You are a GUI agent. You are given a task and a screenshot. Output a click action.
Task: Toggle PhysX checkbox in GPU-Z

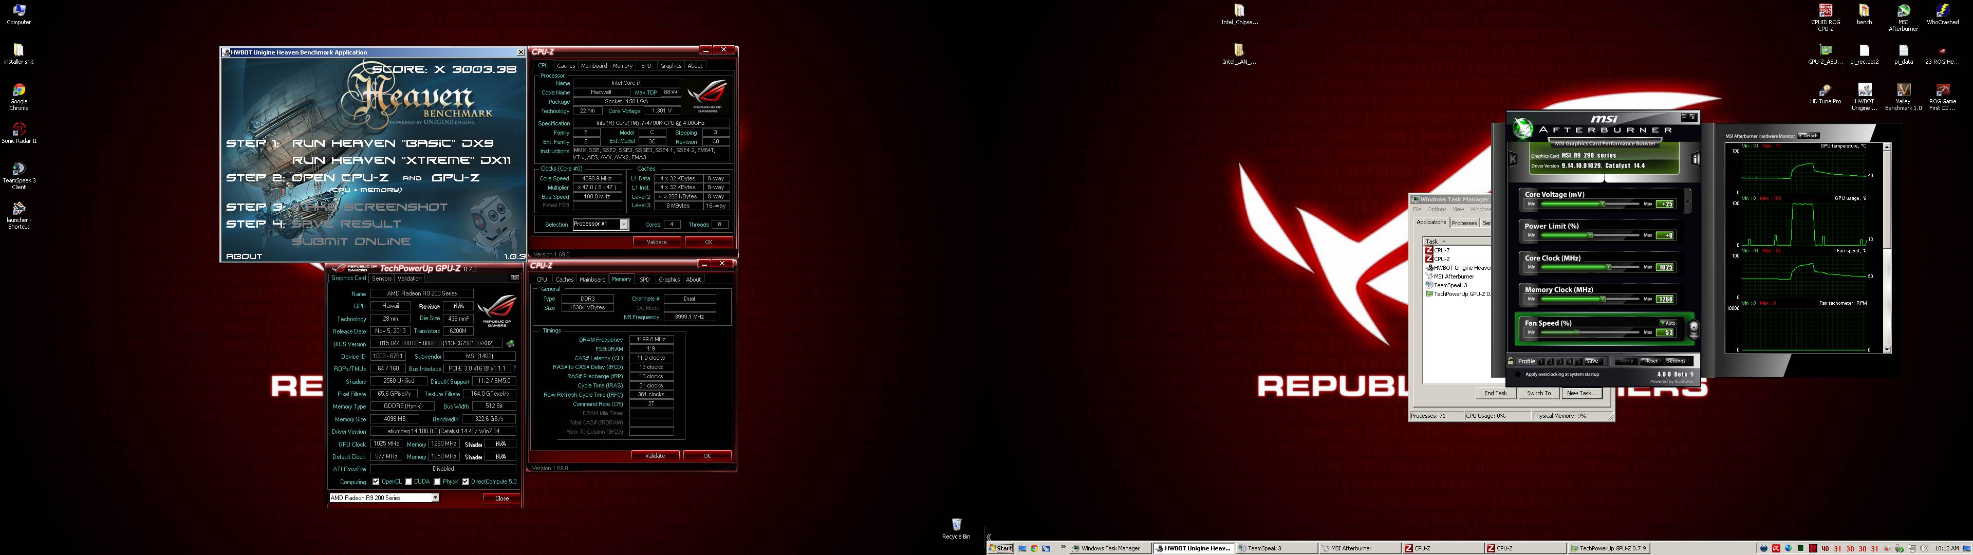coord(437,482)
